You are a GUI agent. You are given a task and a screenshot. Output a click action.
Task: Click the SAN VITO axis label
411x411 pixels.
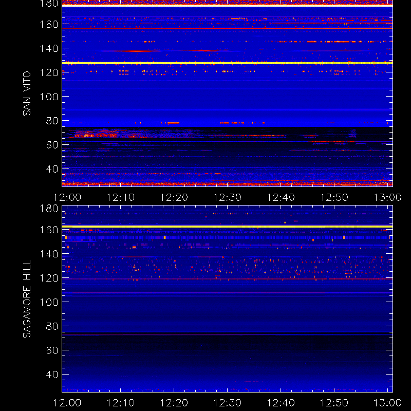click(x=27, y=94)
